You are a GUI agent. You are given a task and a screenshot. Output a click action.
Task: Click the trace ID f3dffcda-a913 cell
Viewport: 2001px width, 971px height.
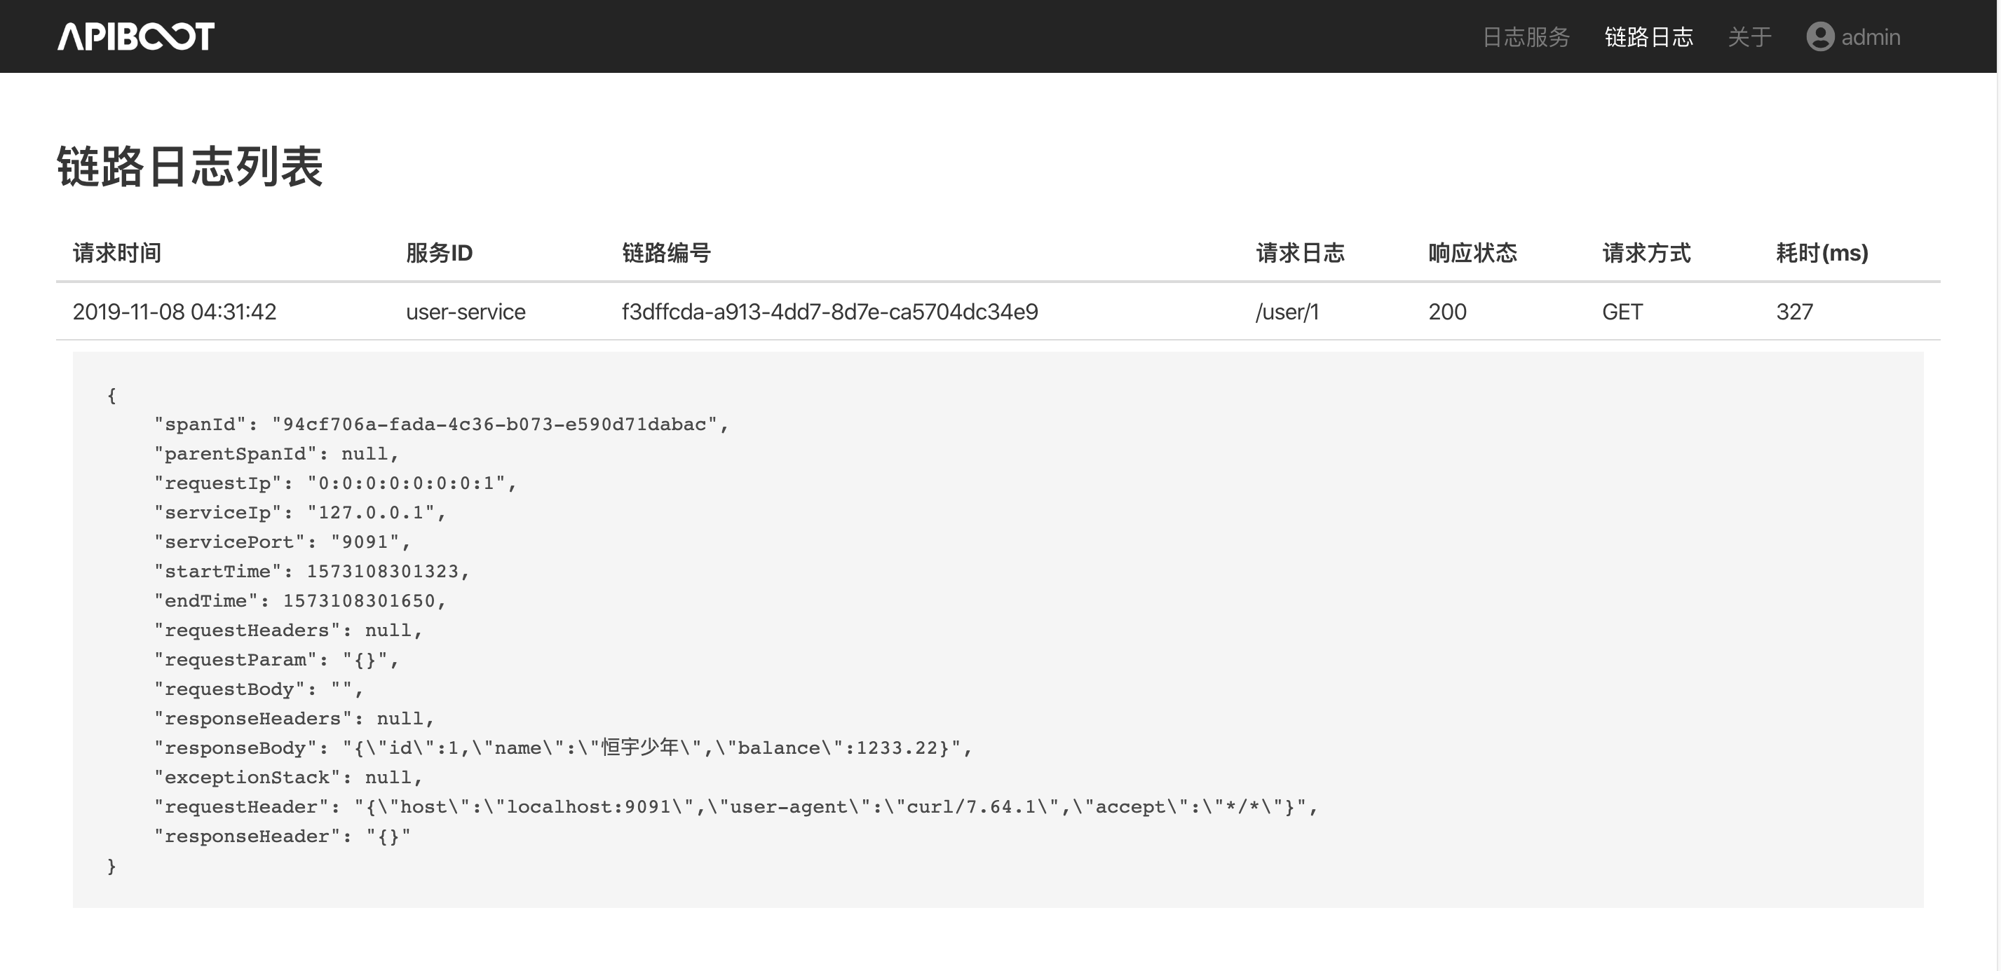(829, 312)
